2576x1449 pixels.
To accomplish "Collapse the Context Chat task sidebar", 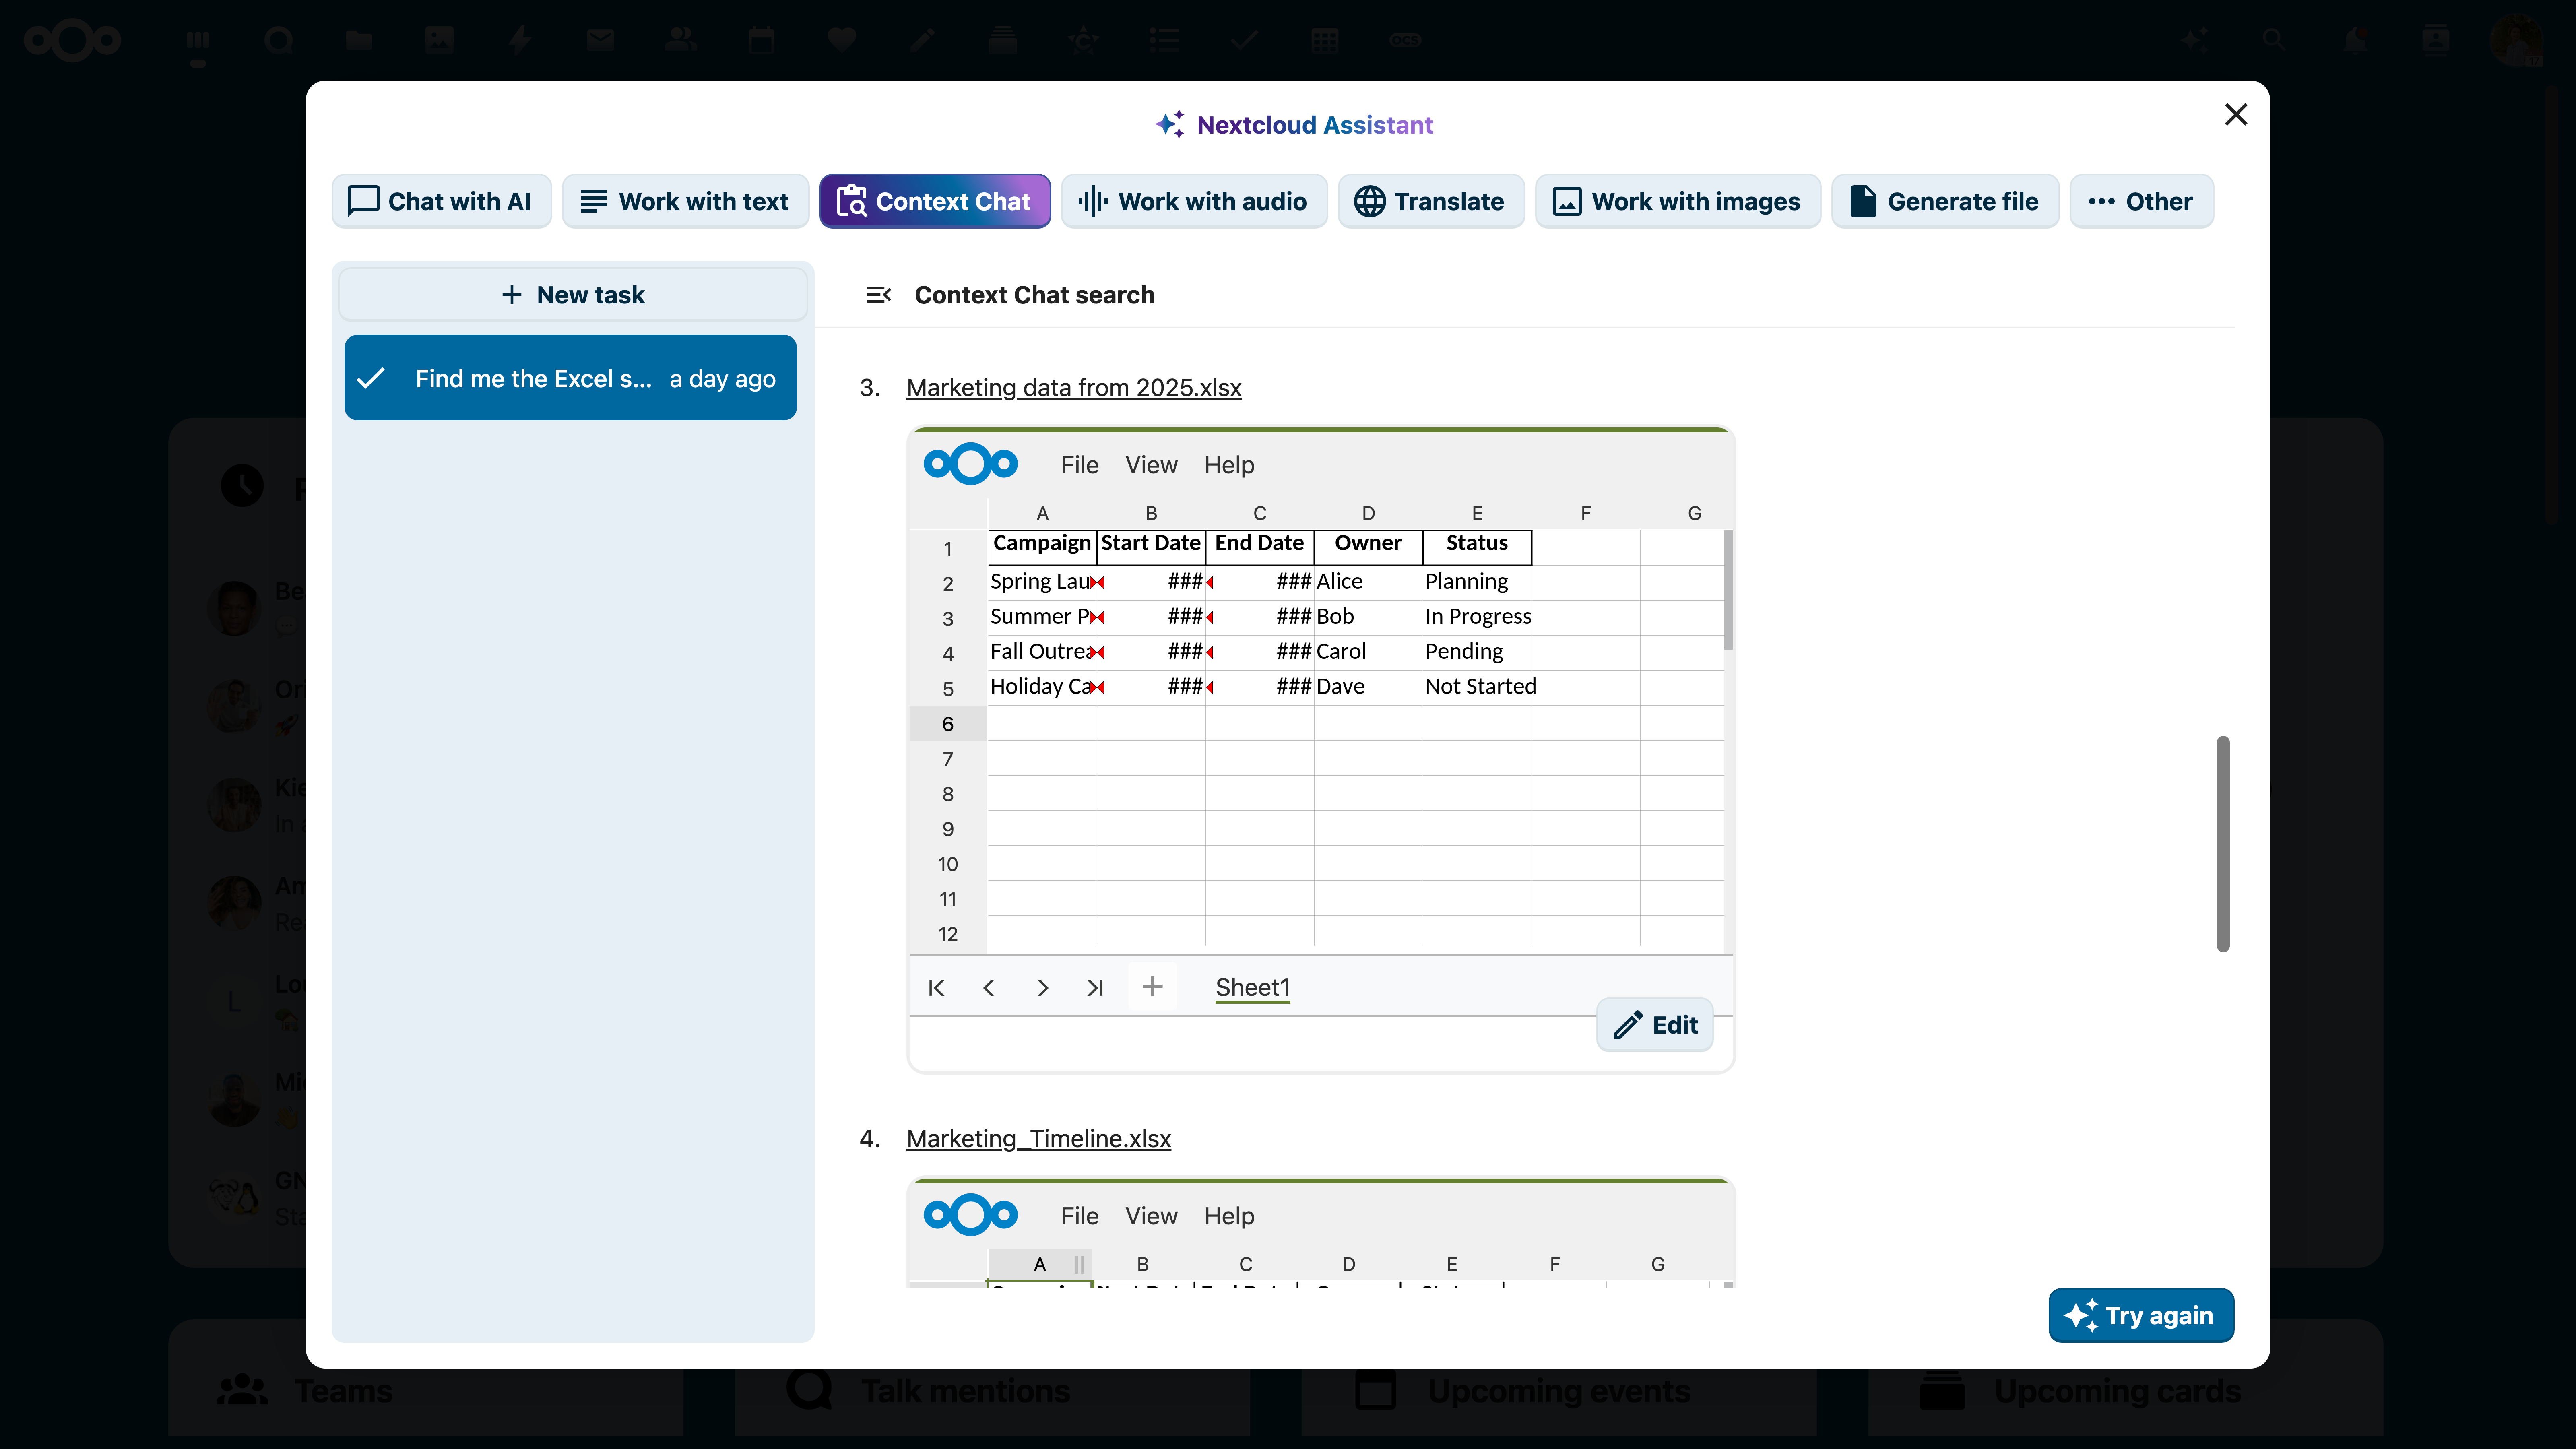I will coord(879,294).
